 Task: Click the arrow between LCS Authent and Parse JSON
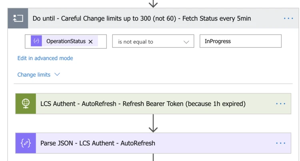153,123
